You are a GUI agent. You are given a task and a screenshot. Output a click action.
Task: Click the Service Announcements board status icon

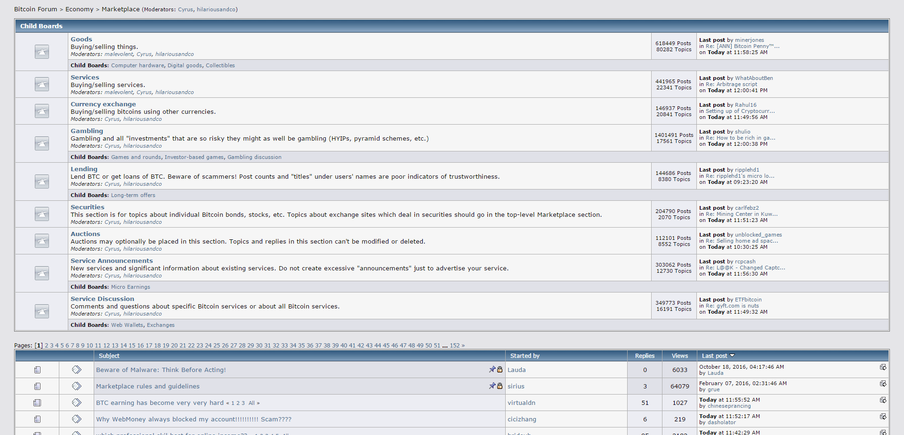42,273
